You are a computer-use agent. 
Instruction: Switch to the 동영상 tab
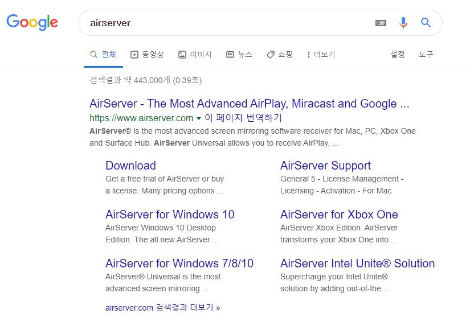[147, 55]
